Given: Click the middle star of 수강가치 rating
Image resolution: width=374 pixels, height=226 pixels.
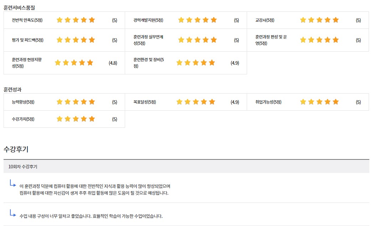Looking at the screenshot, I should pos(76,119).
